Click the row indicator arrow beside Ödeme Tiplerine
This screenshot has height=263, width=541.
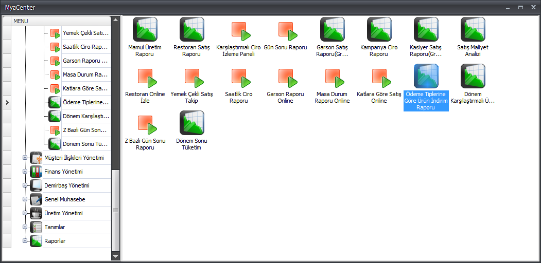tap(7, 102)
